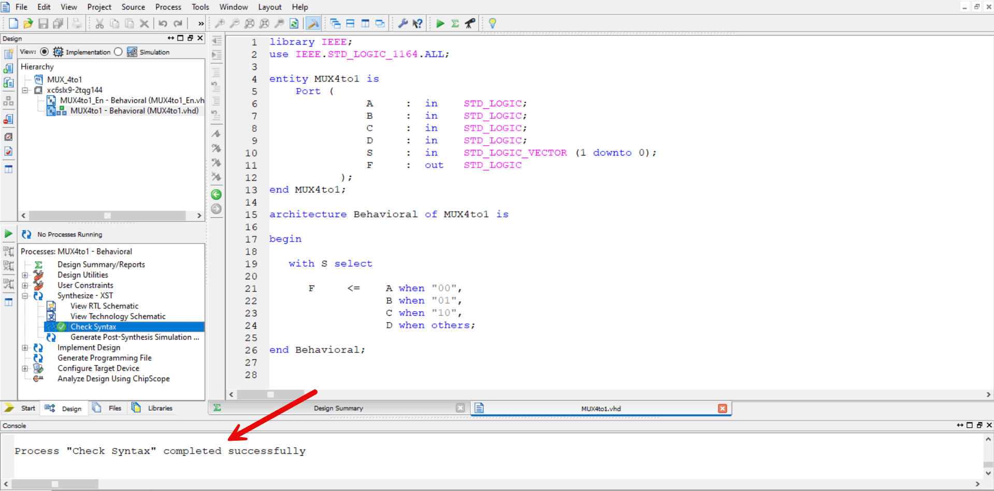
Task: Undo the last action
Action: (163, 23)
